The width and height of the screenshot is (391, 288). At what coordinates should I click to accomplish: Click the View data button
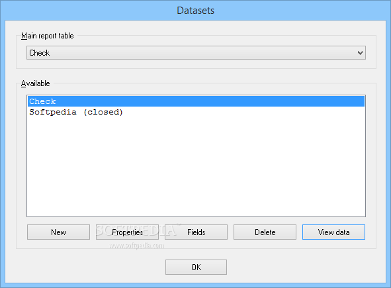click(x=333, y=232)
